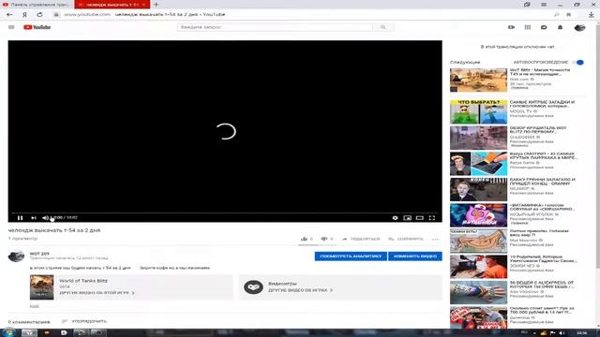Click the Видеоигры gaming category icon

click(x=253, y=287)
